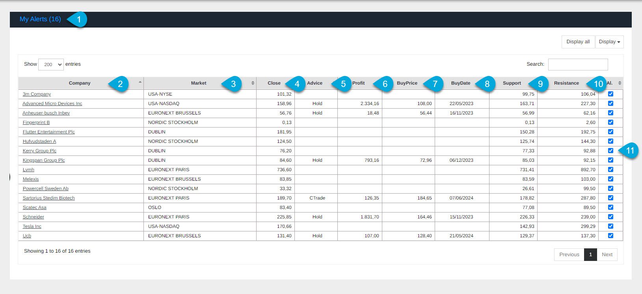This screenshot has width=642, height=294.
Task: Click numbered callout marker 1
Action: pyautogui.click(x=78, y=20)
